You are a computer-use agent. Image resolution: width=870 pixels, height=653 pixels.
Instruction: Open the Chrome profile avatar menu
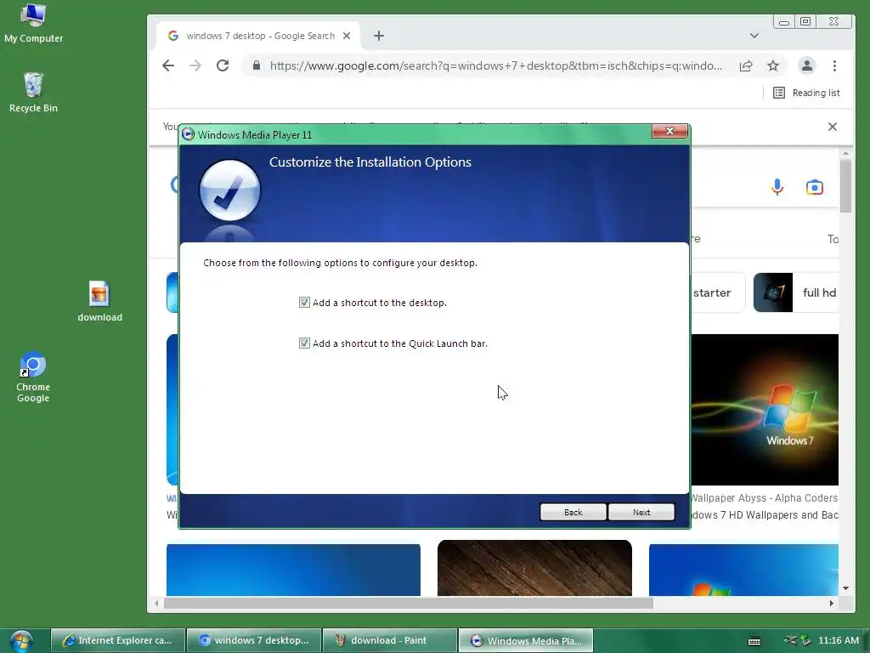(807, 65)
